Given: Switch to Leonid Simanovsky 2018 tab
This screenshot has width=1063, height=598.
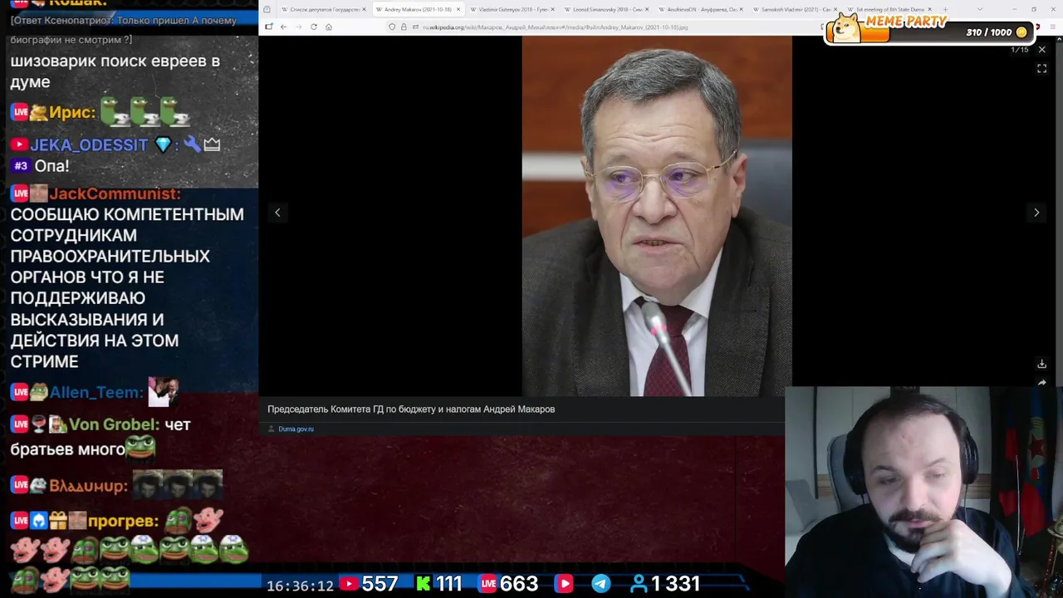Looking at the screenshot, I should [x=607, y=9].
